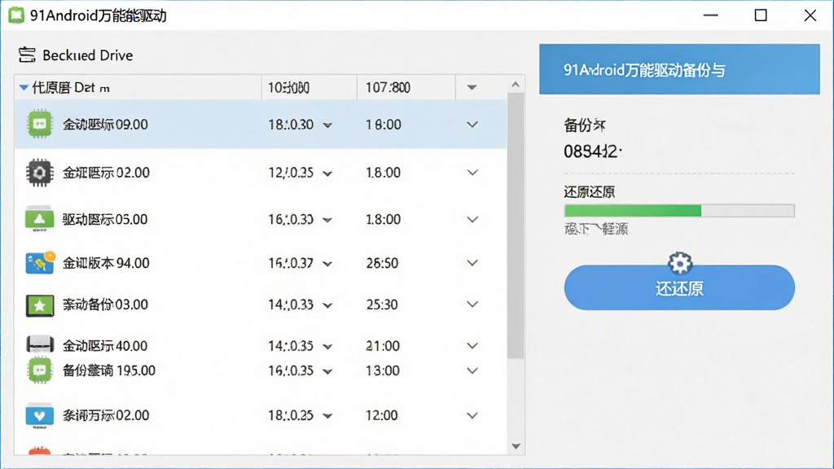Click the blue heart icon in the 12:00 row
This screenshot has width=834, height=469.
tap(39, 416)
